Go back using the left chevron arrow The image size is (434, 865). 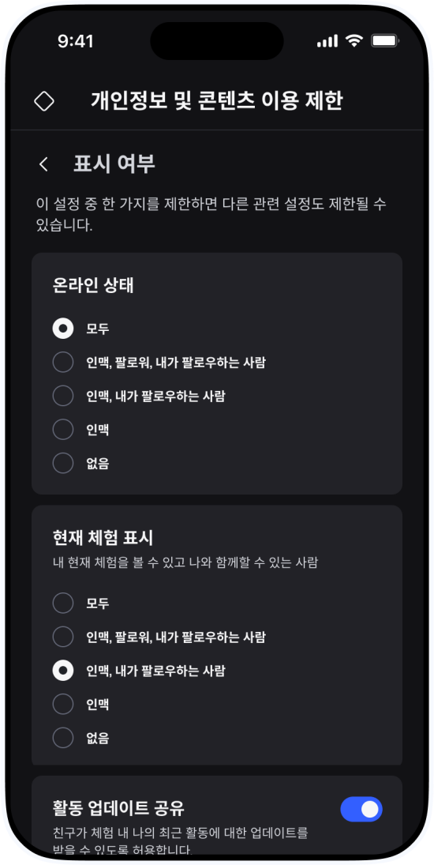(x=43, y=164)
